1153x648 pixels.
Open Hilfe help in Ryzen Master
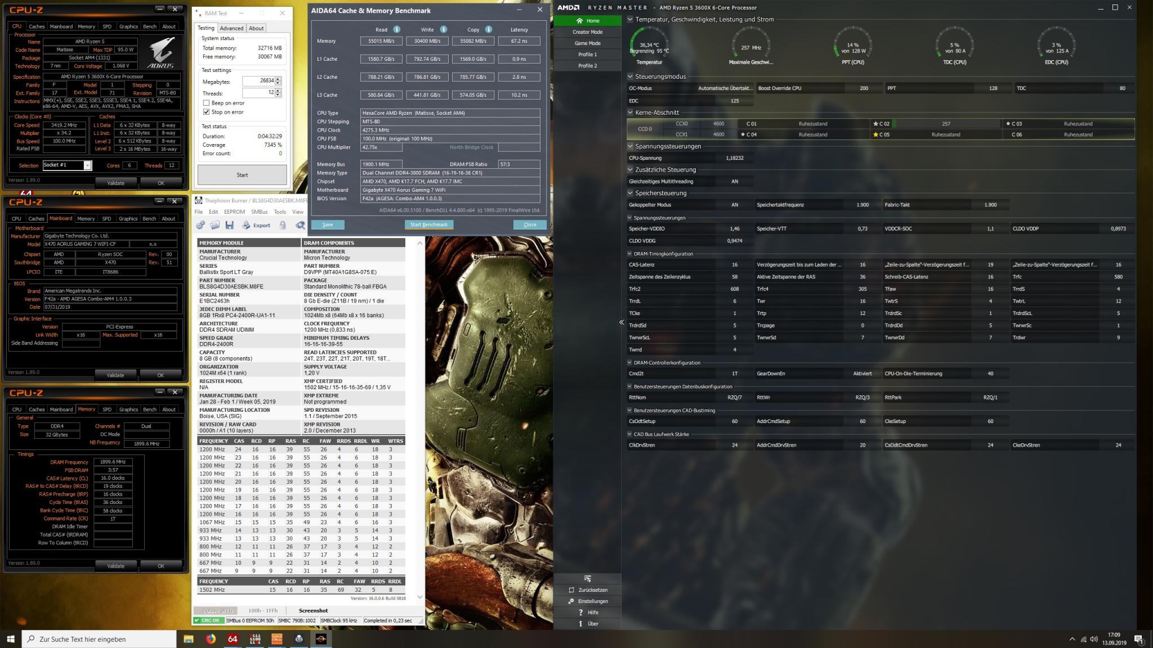tap(587, 613)
